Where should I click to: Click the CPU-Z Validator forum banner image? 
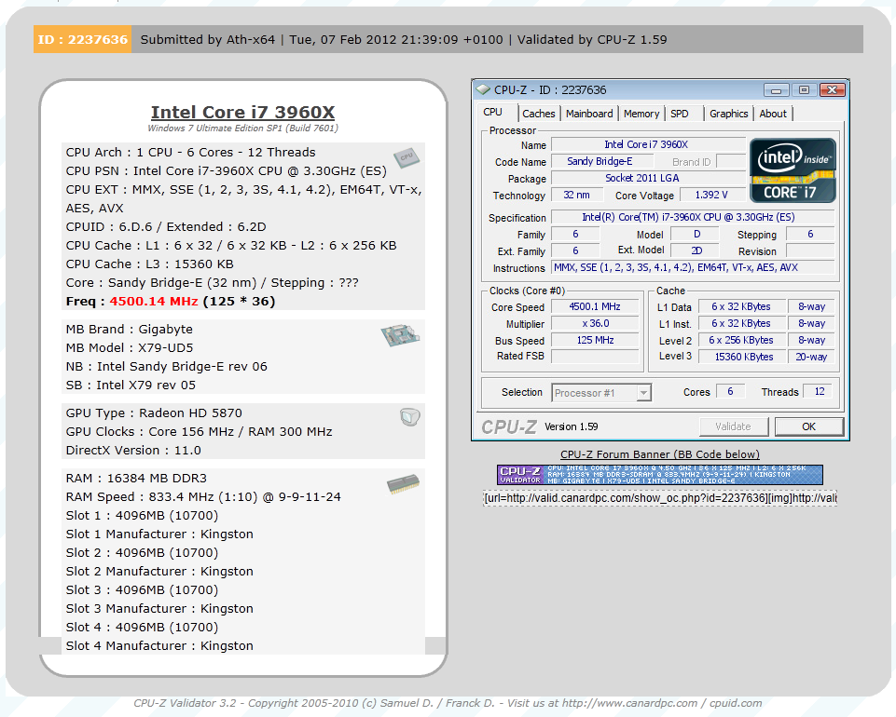660,474
